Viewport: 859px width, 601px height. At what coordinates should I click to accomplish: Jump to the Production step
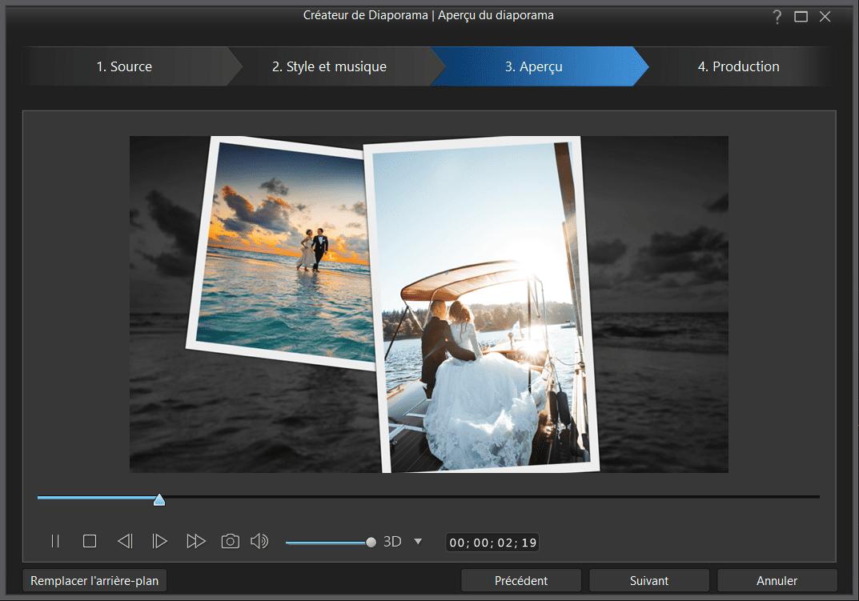click(738, 66)
